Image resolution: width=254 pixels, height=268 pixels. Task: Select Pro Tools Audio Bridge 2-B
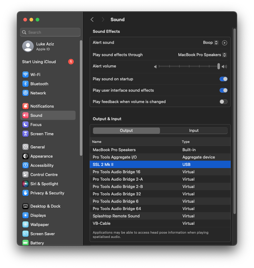(160, 186)
